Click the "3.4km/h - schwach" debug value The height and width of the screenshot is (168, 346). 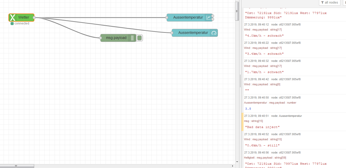coord(264,54)
